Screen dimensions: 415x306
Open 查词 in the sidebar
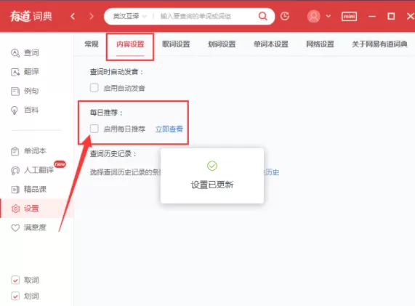point(25,52)
